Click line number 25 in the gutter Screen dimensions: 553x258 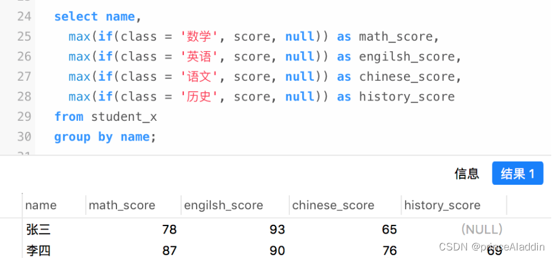pos(24,37)
